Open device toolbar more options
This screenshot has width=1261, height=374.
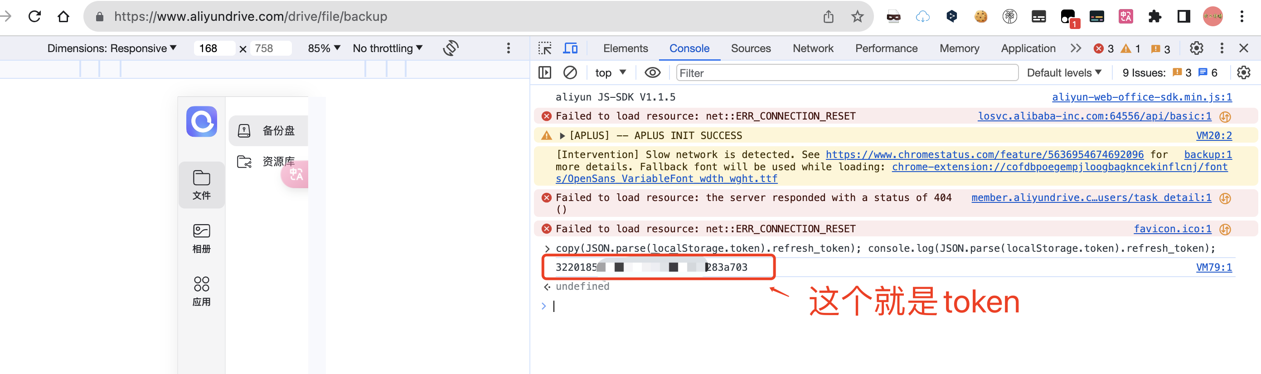[x=509, y=48]
